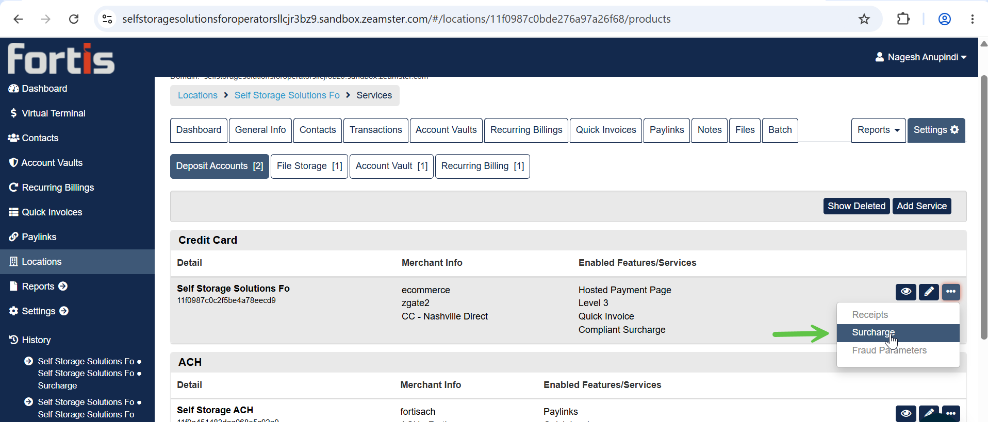This screenshot has width=988, height=422.
Task: Click the Locations breadcrumb link
Action: click(197, 95)
